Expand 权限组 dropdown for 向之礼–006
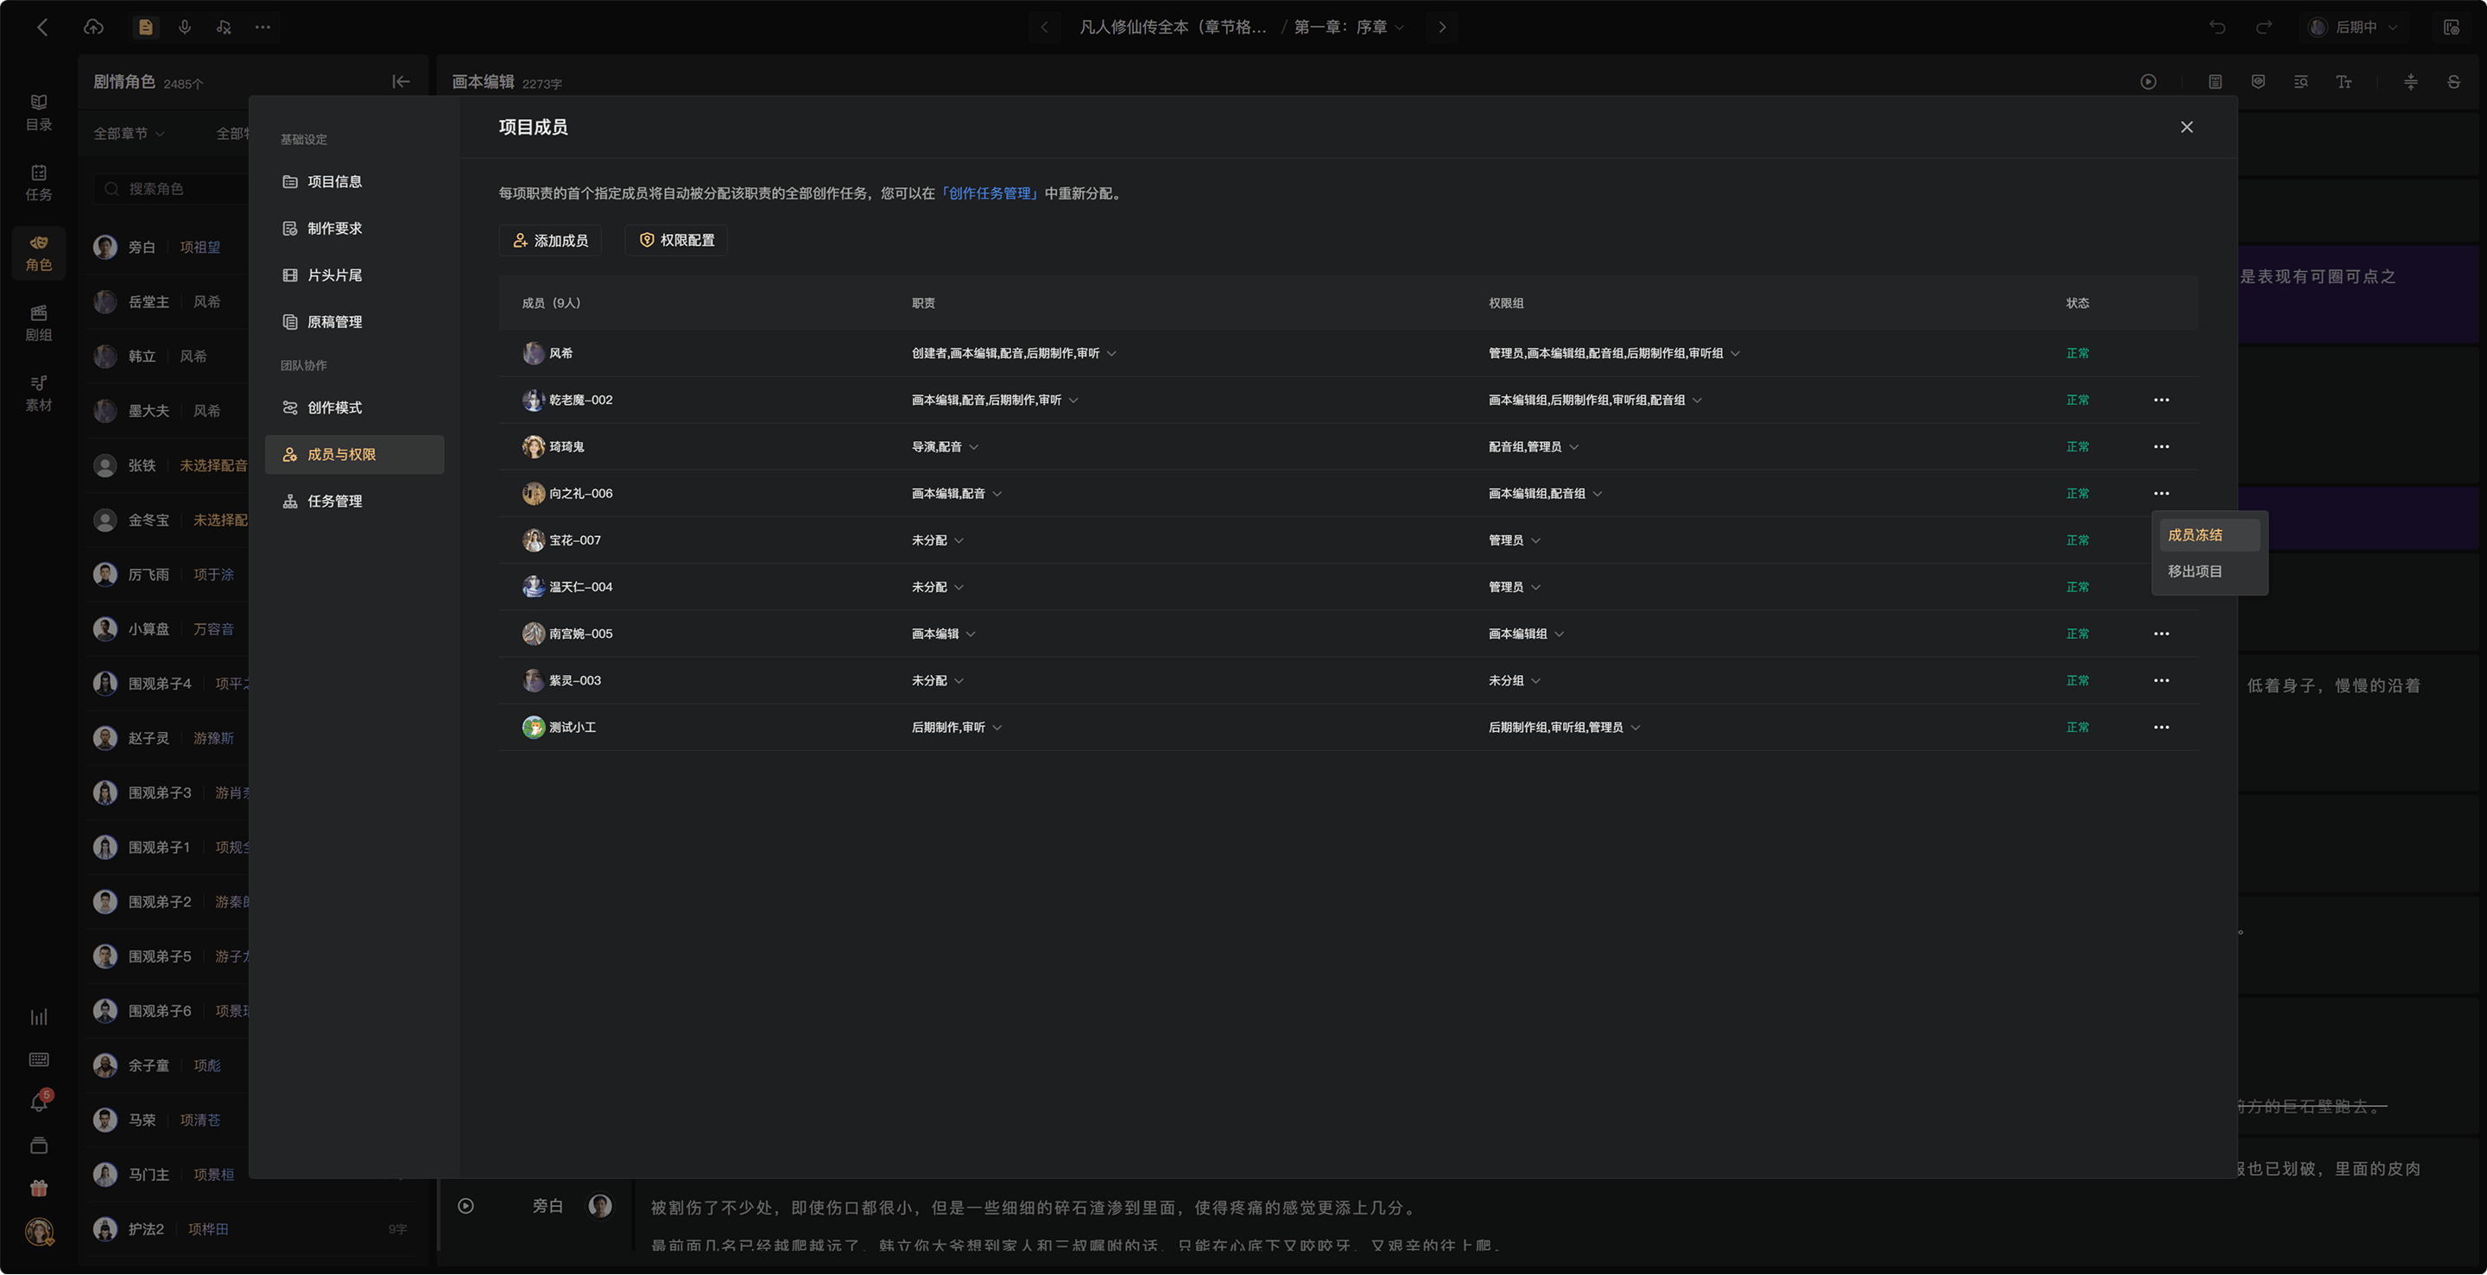 pos(1597,493)
